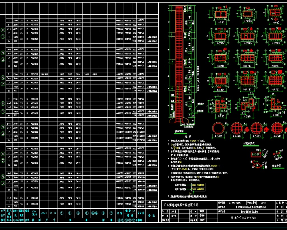The width and height of the screenshot is (287, 230).
Task: Click the 校对 title block label
Action: 193,211
